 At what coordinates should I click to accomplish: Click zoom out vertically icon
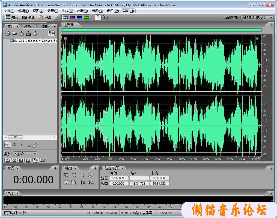(91, 182)
